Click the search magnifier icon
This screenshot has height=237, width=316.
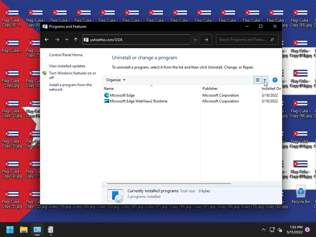pyautogui.click(x=272, y=39)
